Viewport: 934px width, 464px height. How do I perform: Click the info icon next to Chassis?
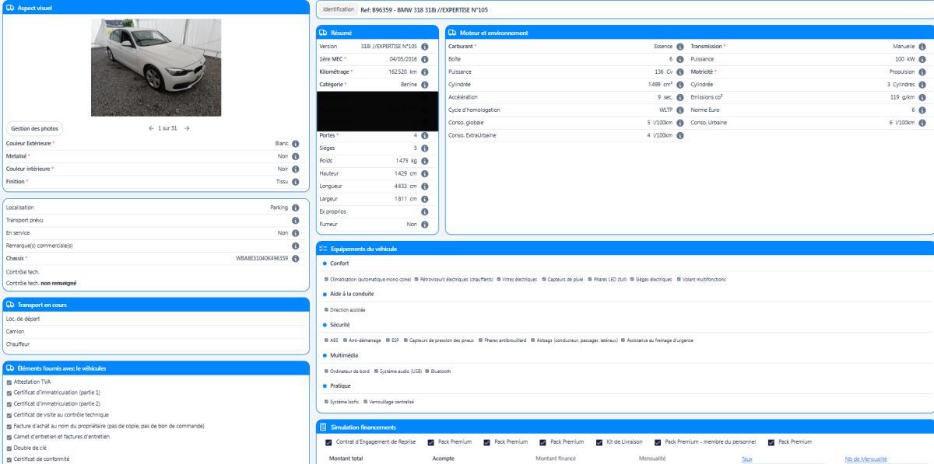coord(296,259)
